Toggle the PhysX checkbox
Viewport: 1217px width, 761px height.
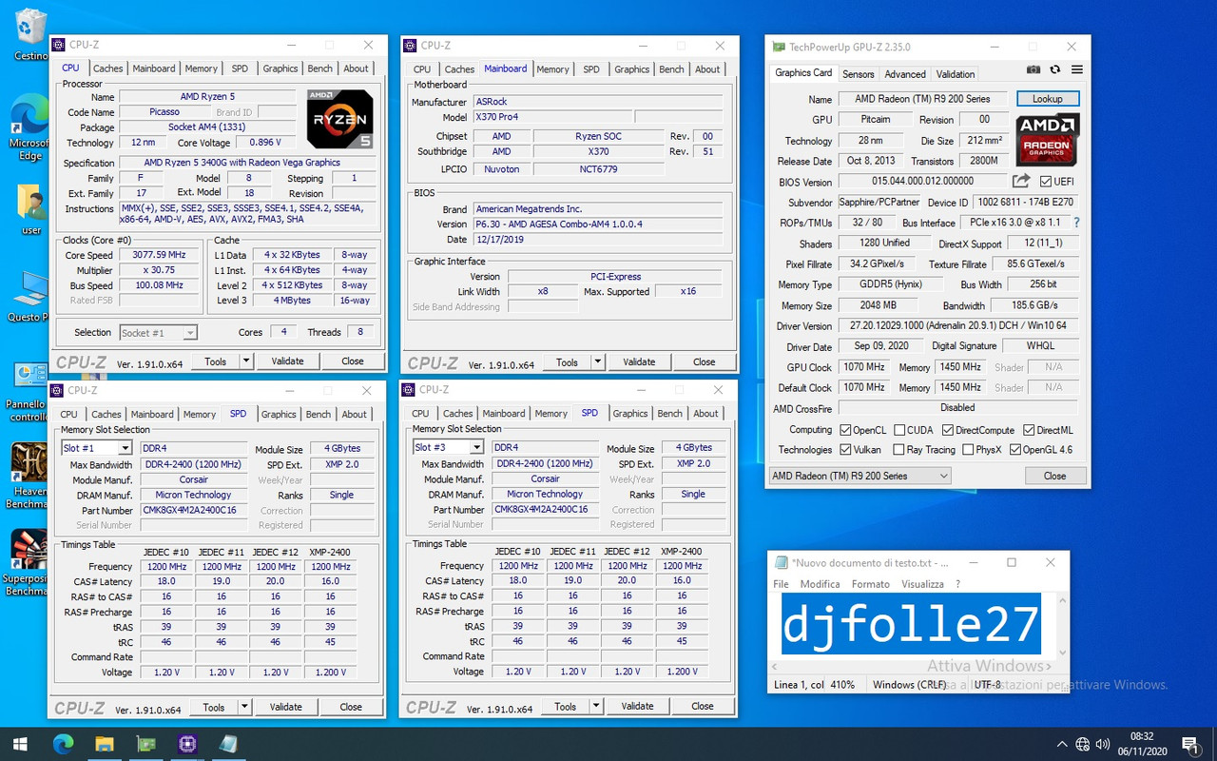(x=967, y=450)
